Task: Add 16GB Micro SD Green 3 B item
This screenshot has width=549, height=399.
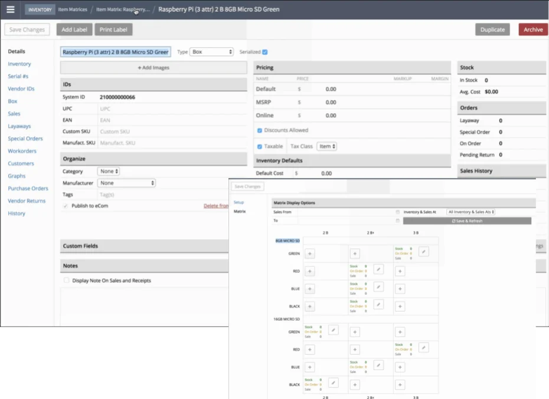Action: click(x=400, y=332)
